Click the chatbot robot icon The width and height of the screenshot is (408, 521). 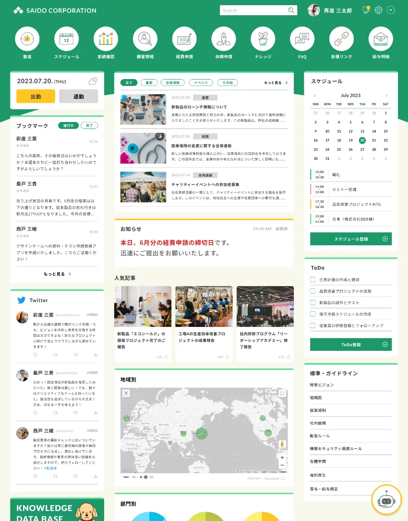(387, 500)
